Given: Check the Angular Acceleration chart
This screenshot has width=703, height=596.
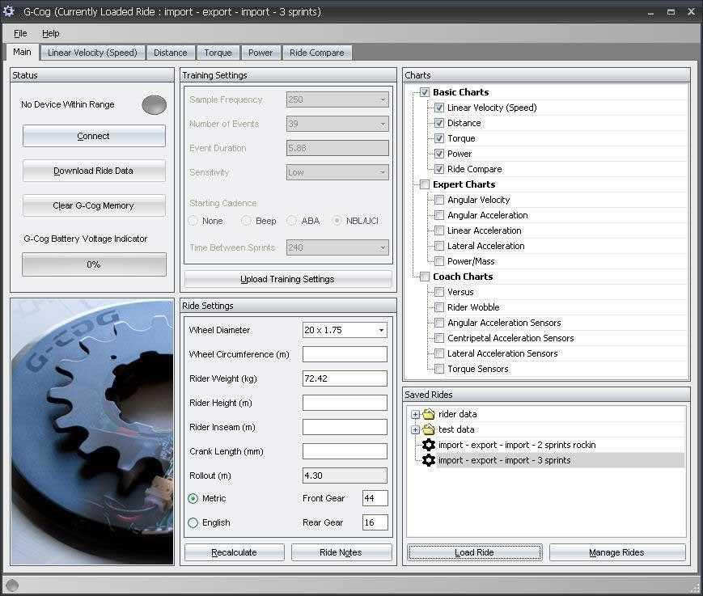Looking at the screenshot, I should tap(439, 215).
